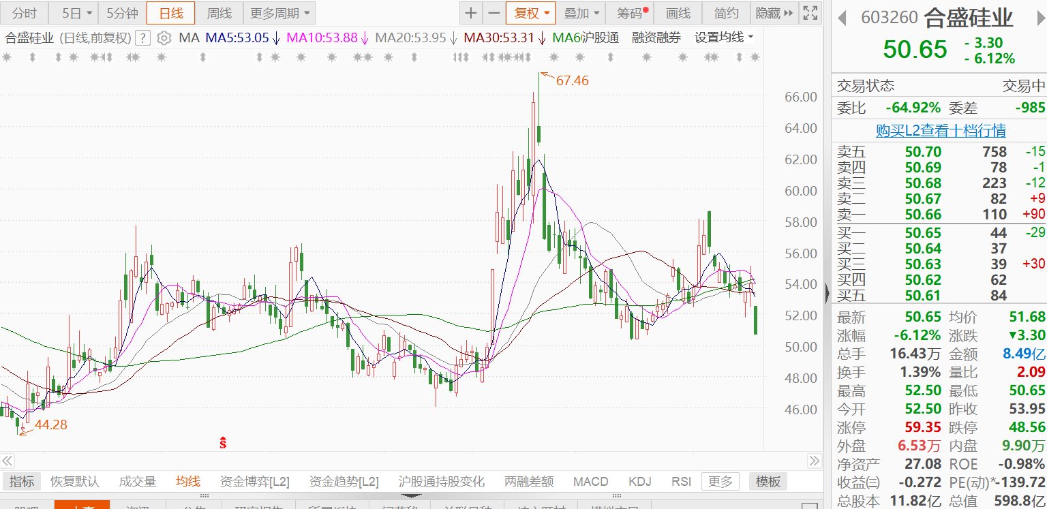Switch to the 分时 intraday tab
Screen dimensions: 1047x509
(25, 13)
